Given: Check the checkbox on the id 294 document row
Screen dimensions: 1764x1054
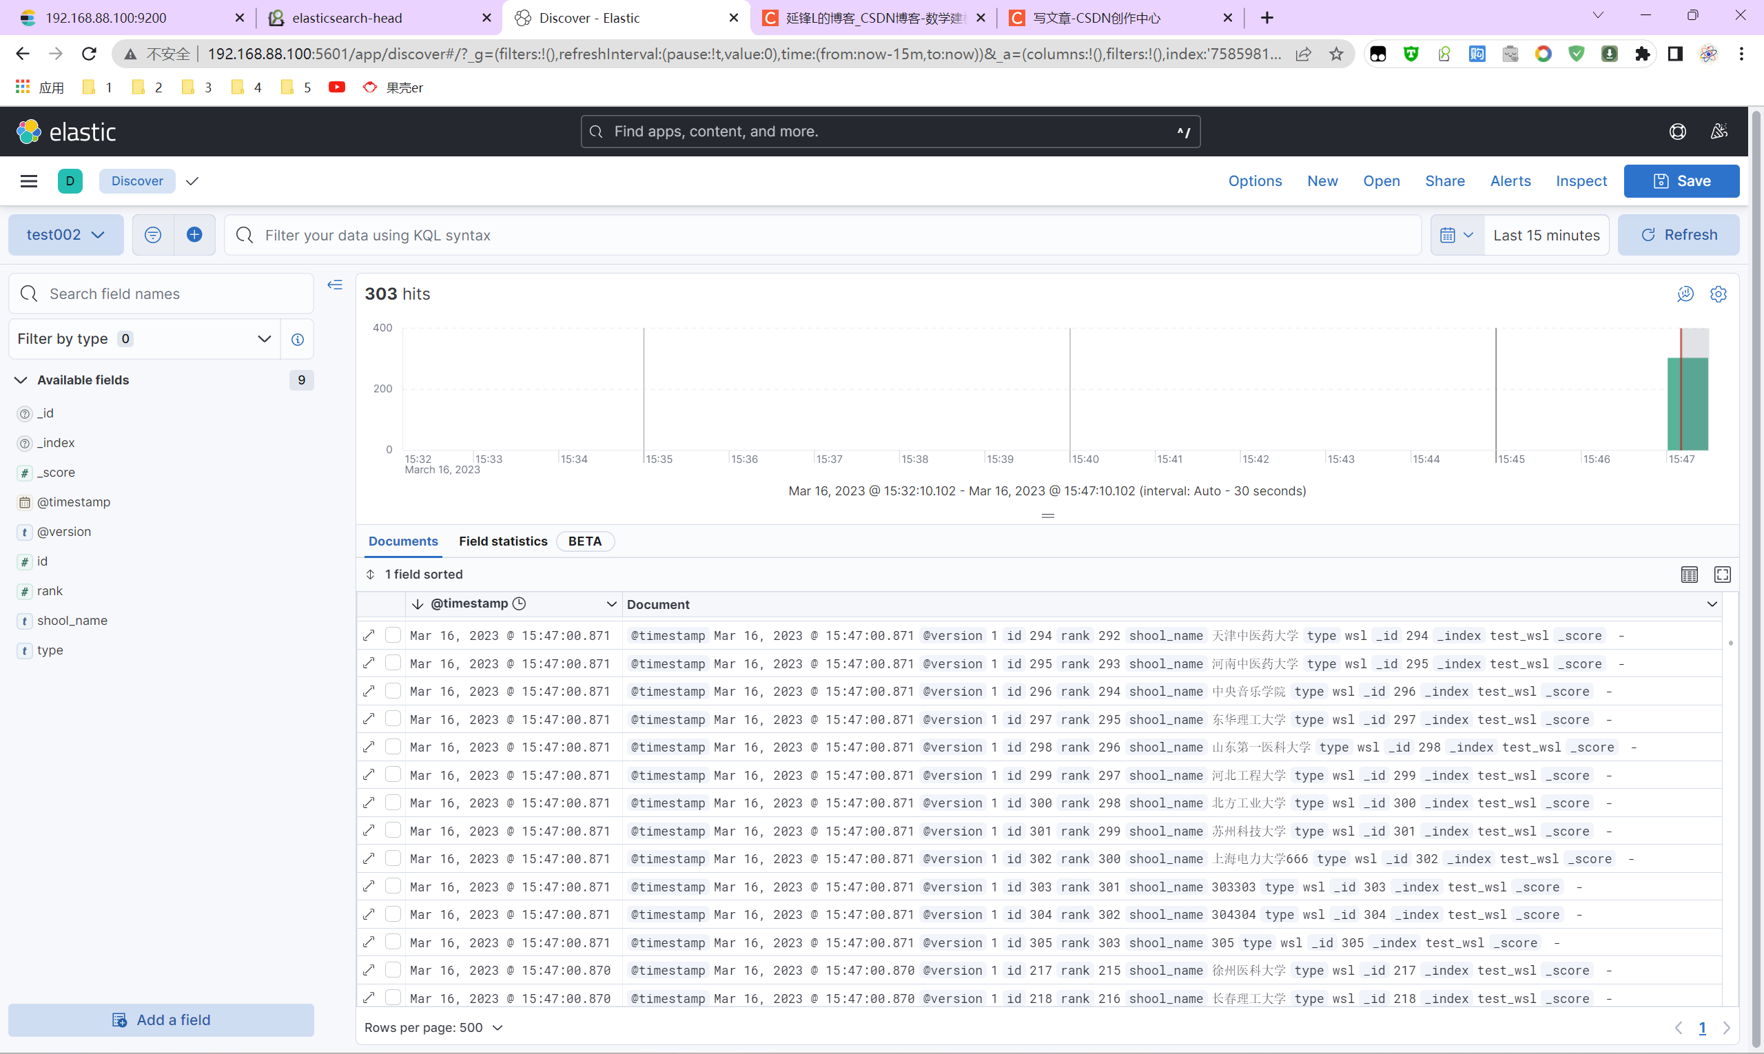Looking at the screenshot, I should click(x=393, y=634).
